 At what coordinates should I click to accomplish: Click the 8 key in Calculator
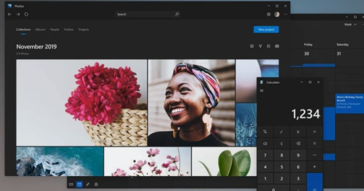coord(282,155)
